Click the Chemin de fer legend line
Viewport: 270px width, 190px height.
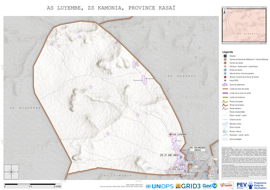pos(225,120)
